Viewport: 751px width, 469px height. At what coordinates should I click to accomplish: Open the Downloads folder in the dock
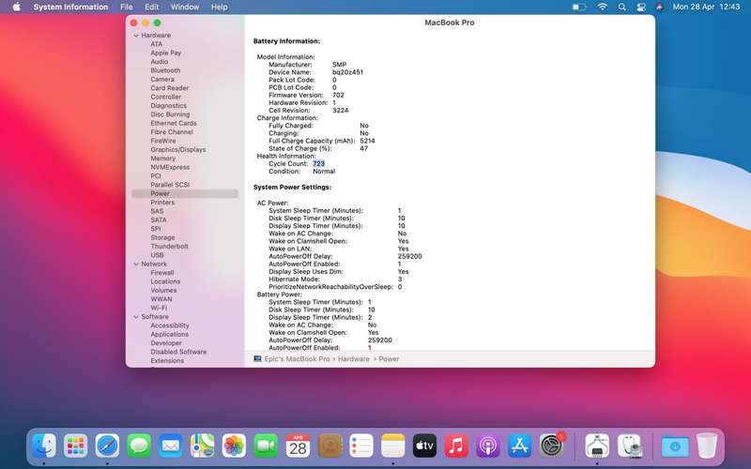pyautogui.click(x=675, y=446)
